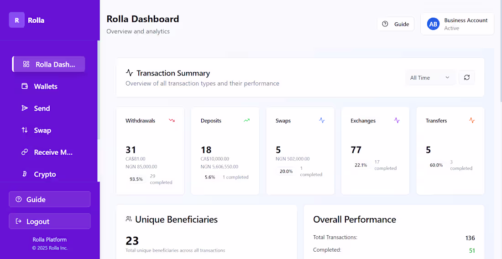Click the Unique Beneficiaries people icon
The height and width of the screenshot is (259, 502).
click(129, 219)
